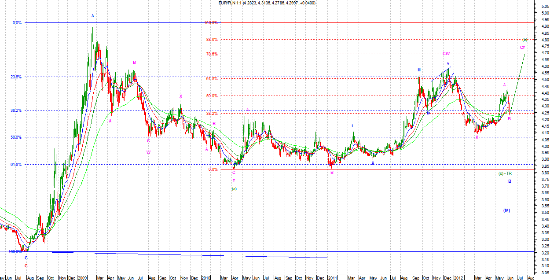The image size is (550, 280).
Task: Select the red 100.0% Fibonacci label
Action: point(211,23)
